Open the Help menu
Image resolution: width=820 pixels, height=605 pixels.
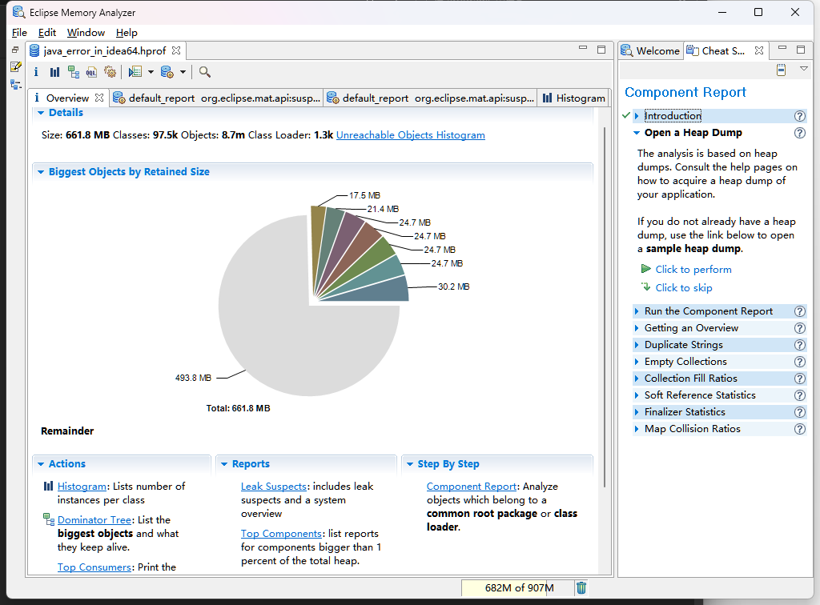pos(127,32)
